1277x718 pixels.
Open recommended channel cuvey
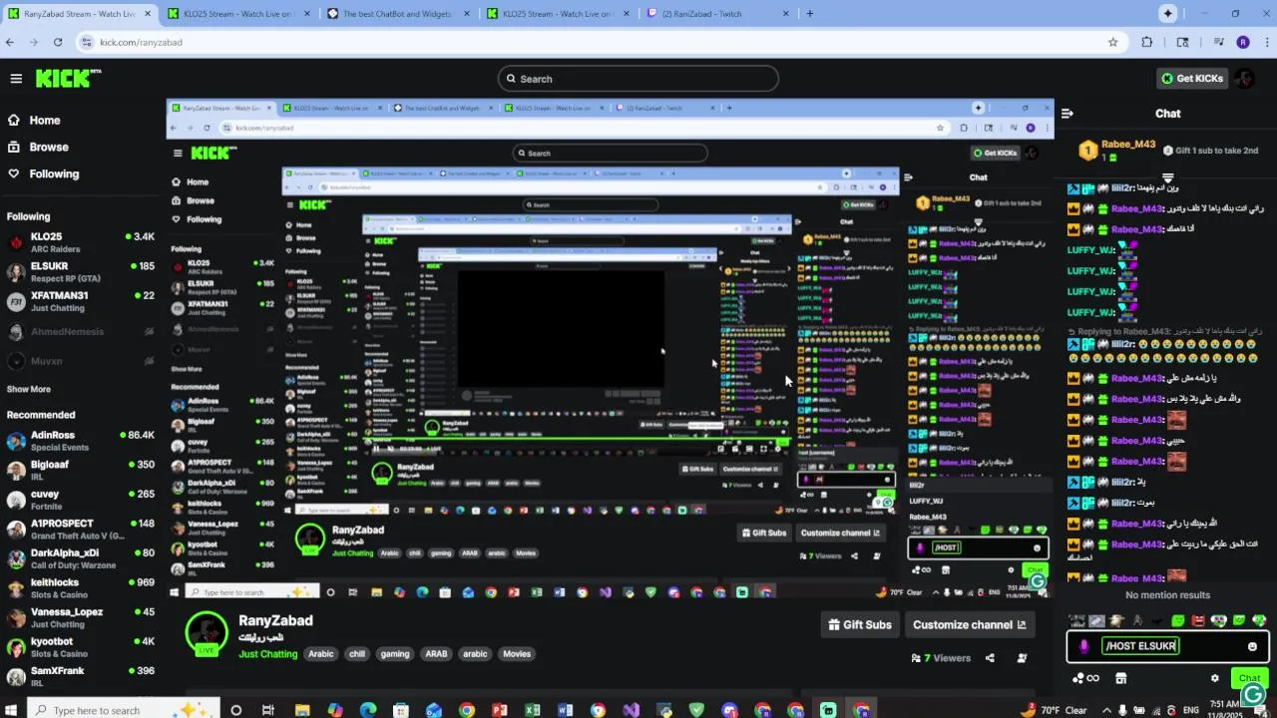80,501
